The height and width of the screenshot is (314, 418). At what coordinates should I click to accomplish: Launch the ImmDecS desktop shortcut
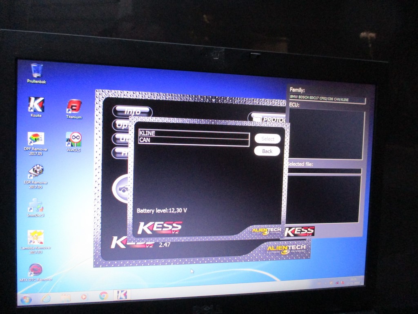36,206
